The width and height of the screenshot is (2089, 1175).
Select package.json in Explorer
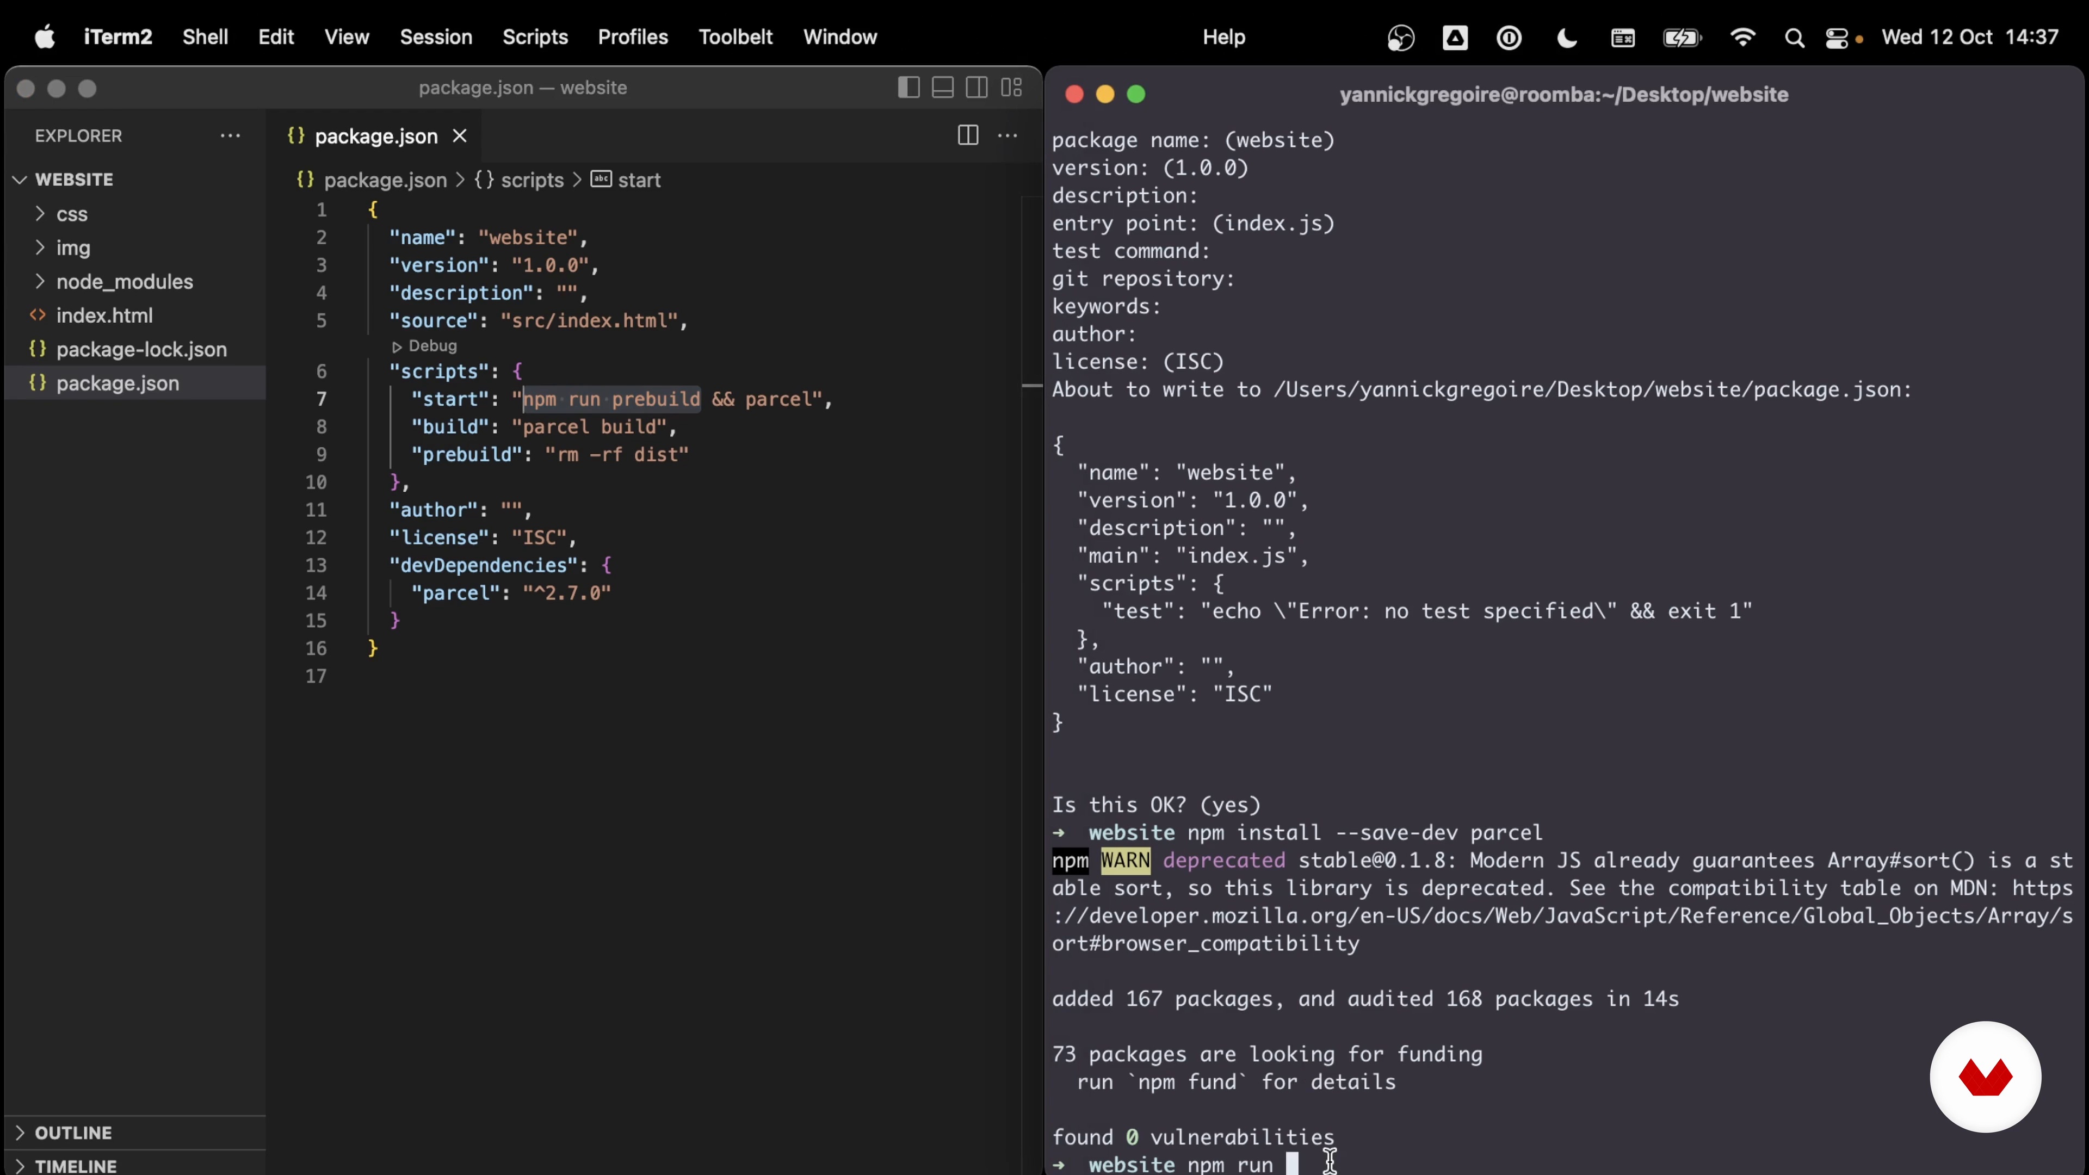pyautogui.click(x=118, y=383)
